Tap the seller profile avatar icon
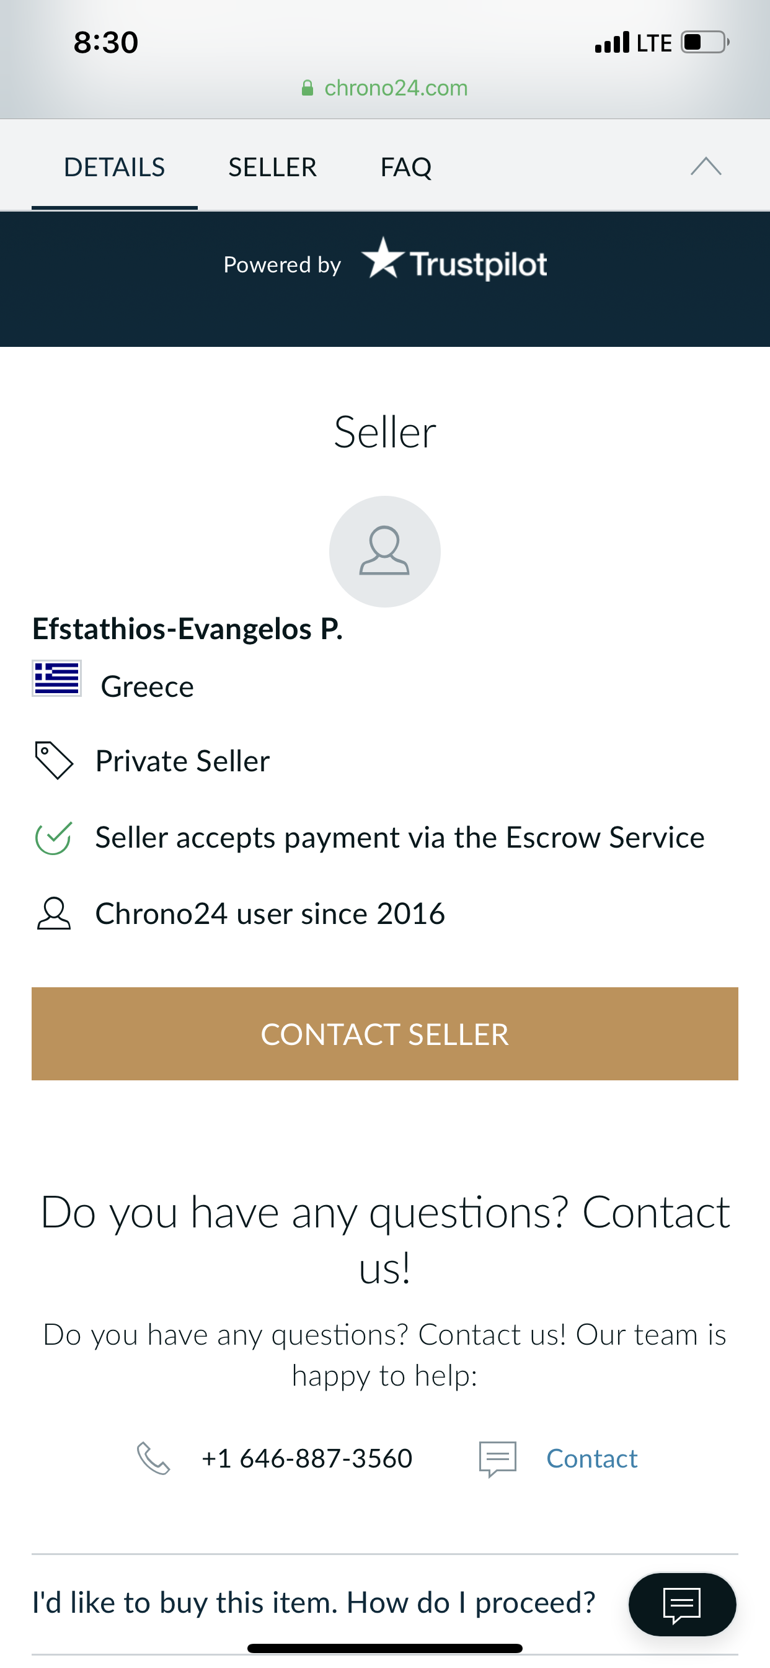The height and width of the screenshot is (1668, 770). pyautogui.click(x=384, y=551)
